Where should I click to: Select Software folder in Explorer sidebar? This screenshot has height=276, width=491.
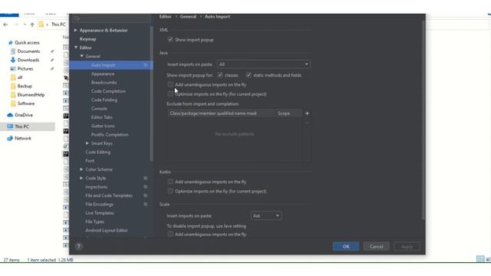click(26, 103)
